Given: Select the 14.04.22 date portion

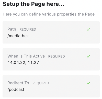Looking at the screenshot, I should [17, 63].
